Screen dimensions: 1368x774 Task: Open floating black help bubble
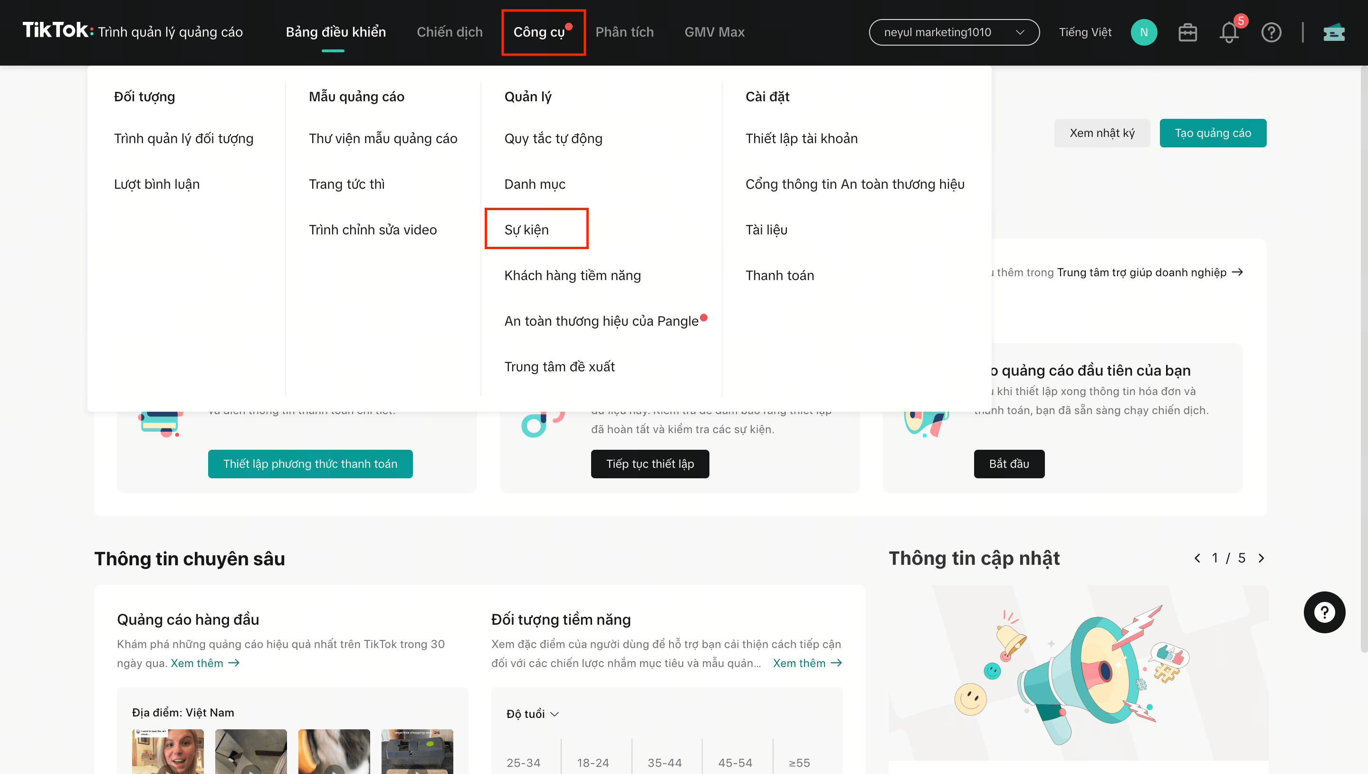click(x=1324, y=612)
